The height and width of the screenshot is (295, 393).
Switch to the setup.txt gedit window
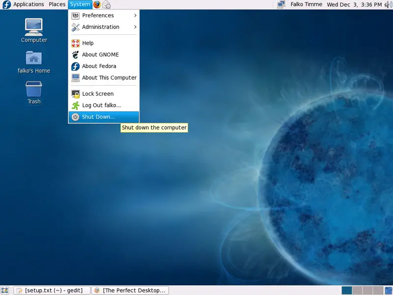click(52, 291)
